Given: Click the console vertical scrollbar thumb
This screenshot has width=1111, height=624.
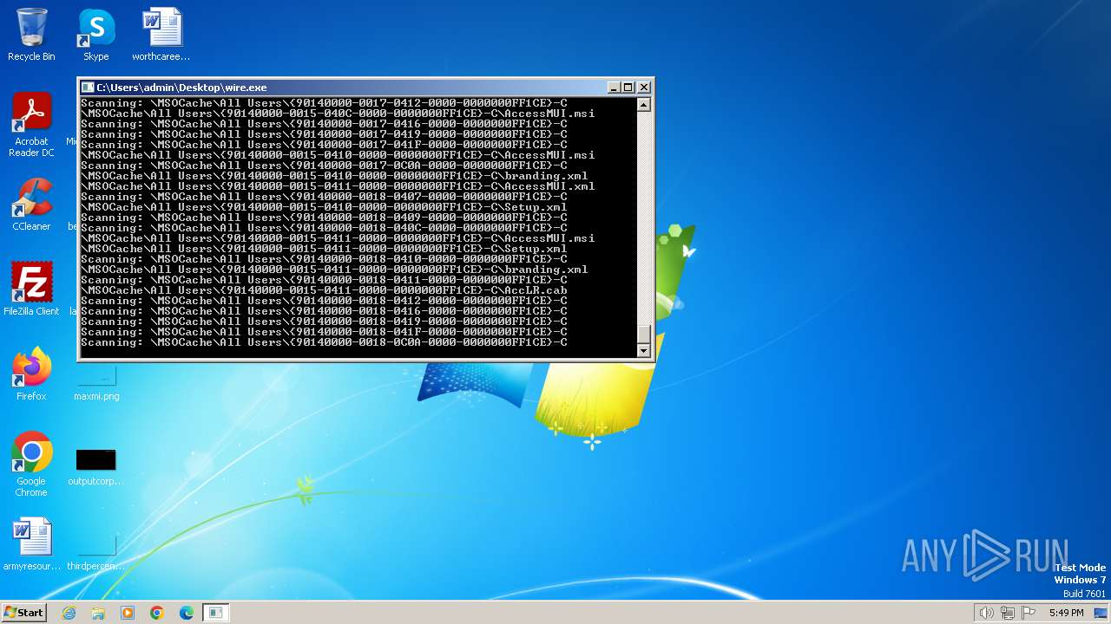Looking at the screenshot, I should click(644, 334).
